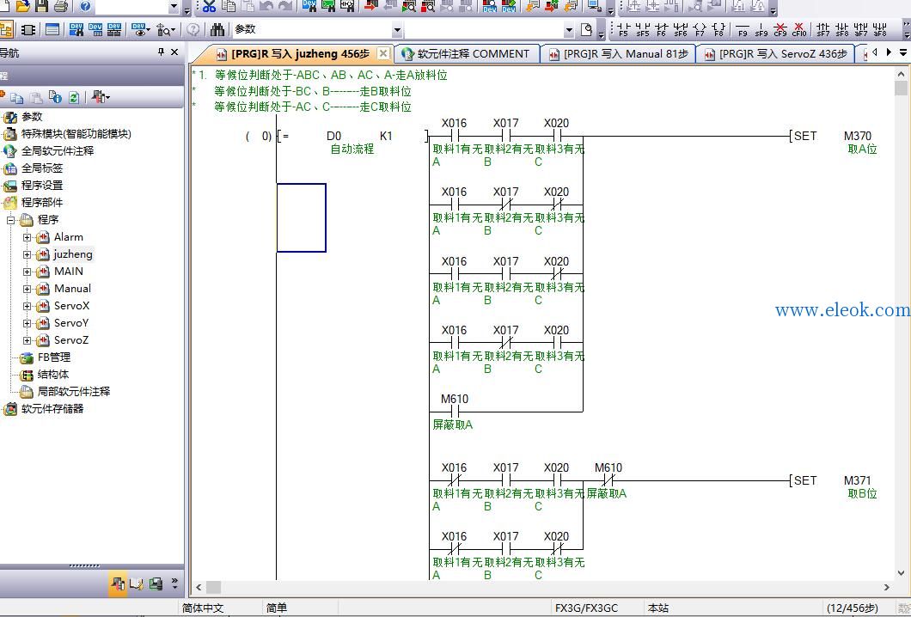This screenshot has height=617, width=911.
Task: Insert application instruction with F8 icon
Action: [718, 29]
